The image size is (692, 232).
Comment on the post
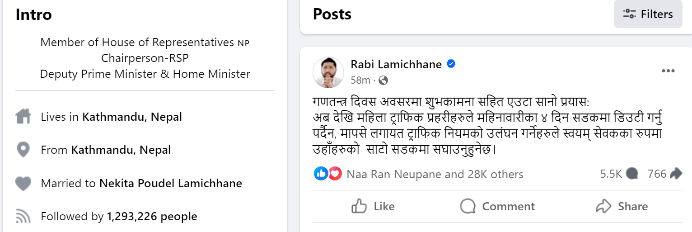tap(497, 207)
